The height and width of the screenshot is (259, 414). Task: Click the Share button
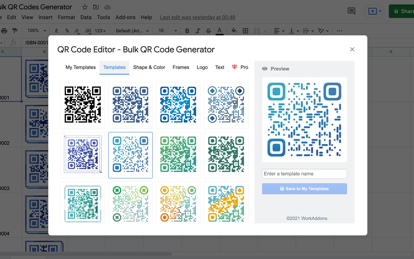coord(402,11)
